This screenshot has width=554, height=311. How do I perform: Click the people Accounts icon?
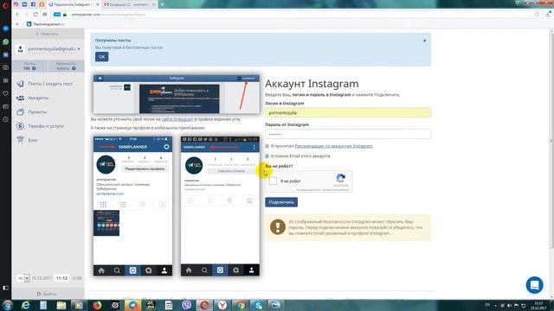click(x=20, y=98)
